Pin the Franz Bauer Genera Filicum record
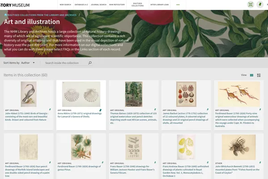268x179 pixels. [x=155, y=162]
